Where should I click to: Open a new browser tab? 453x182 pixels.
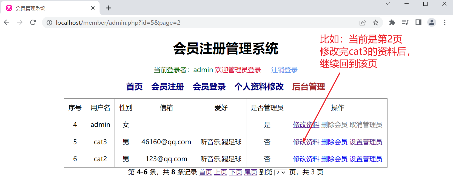pos(109,8)
